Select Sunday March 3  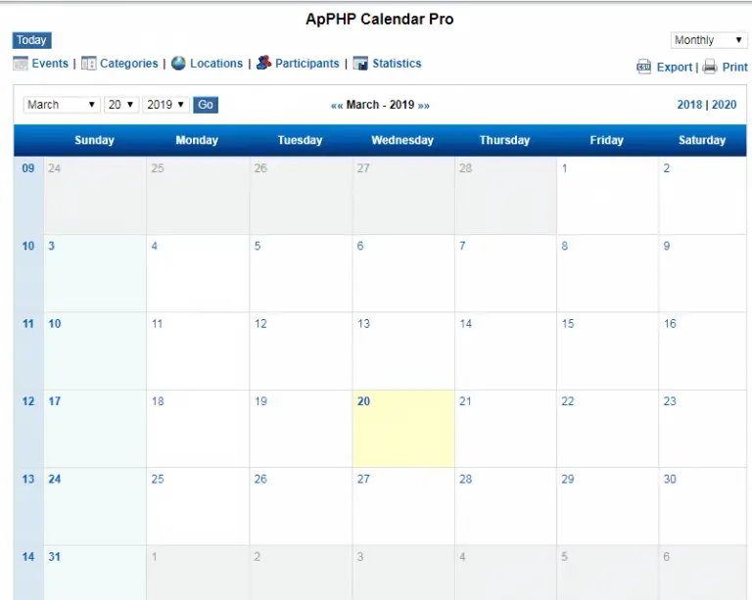[95, 273]
